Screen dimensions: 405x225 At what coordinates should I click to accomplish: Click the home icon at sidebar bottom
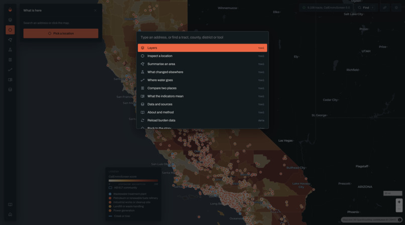point(10,214)
